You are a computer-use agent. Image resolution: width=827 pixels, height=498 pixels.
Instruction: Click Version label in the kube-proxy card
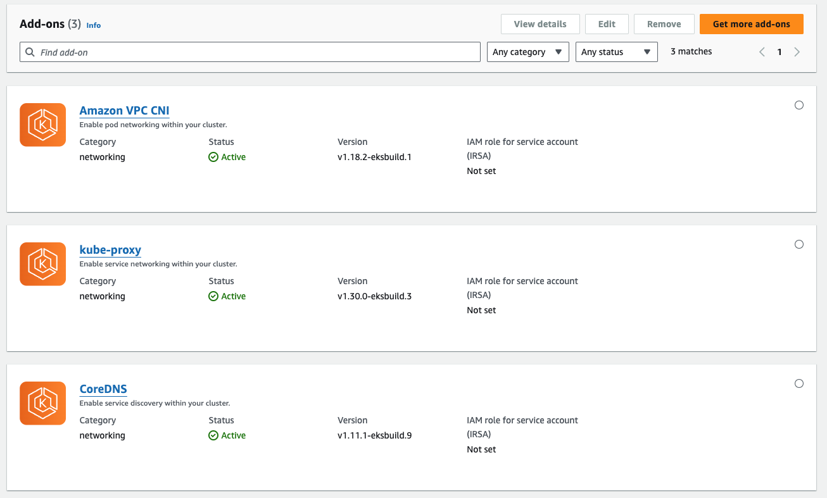(x=353, y=281)
